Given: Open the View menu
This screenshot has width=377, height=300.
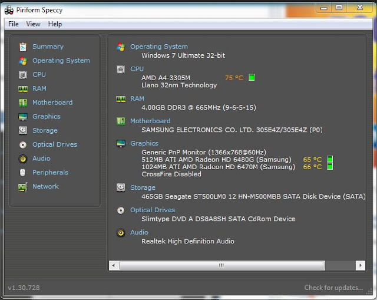Looking at the screenshot, I should coord(33,24).
